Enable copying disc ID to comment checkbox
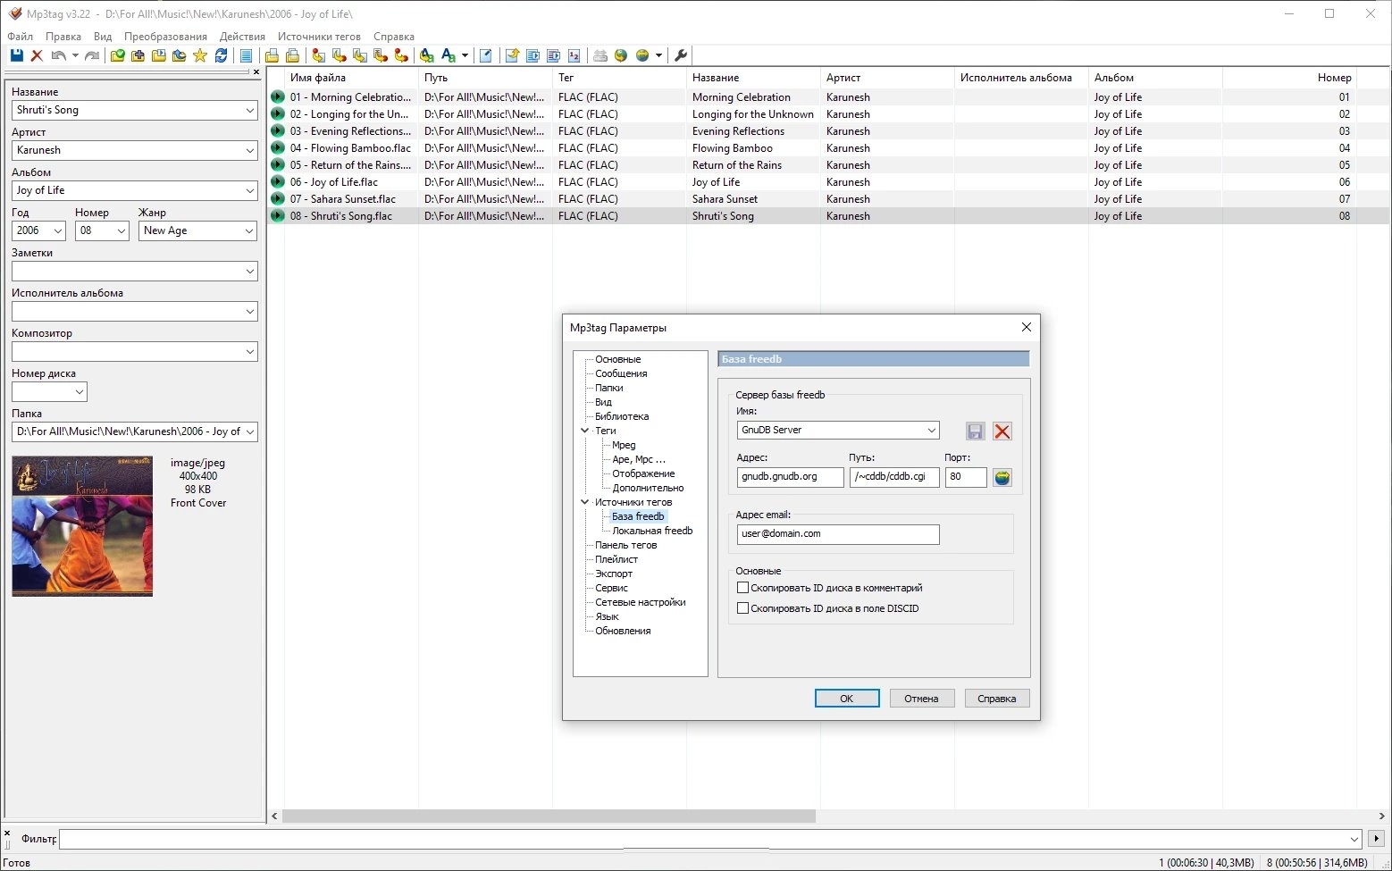Image resolution: width=1392 pixels, height=871 pixels. tap(742, 588)
